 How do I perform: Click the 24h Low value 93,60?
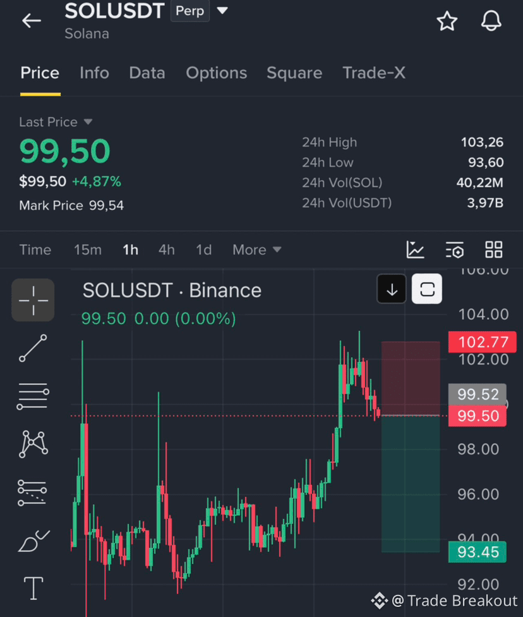click(486, 162)
